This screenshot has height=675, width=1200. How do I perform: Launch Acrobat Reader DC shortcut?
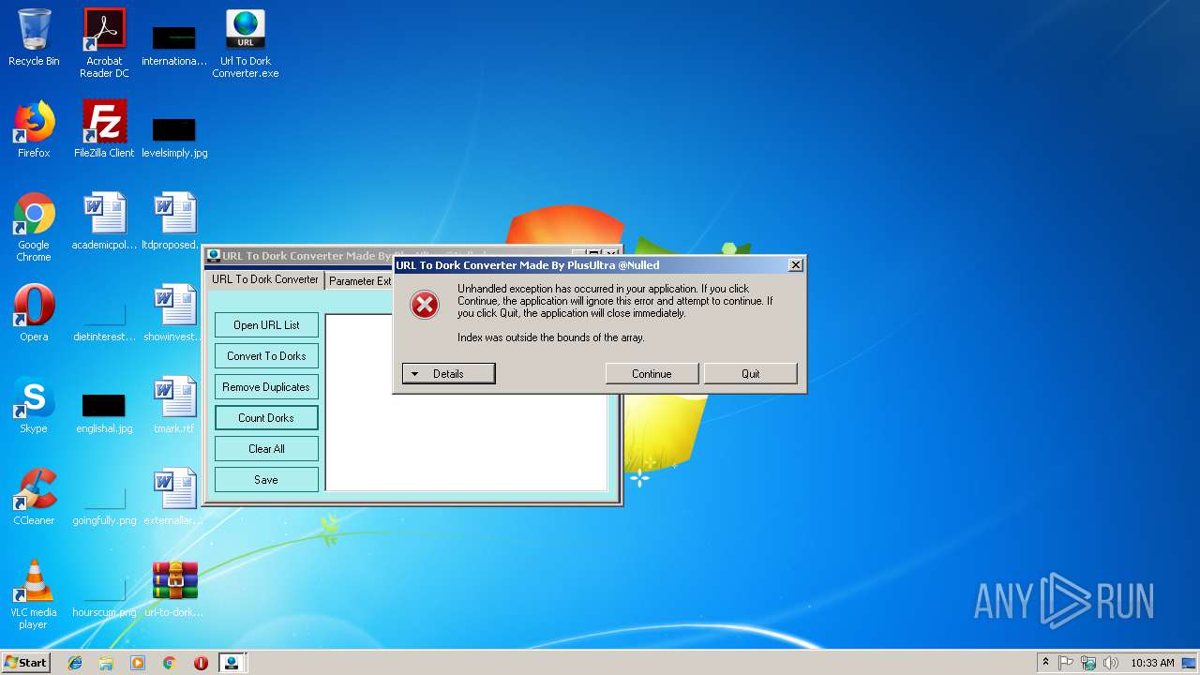[104, 43]
